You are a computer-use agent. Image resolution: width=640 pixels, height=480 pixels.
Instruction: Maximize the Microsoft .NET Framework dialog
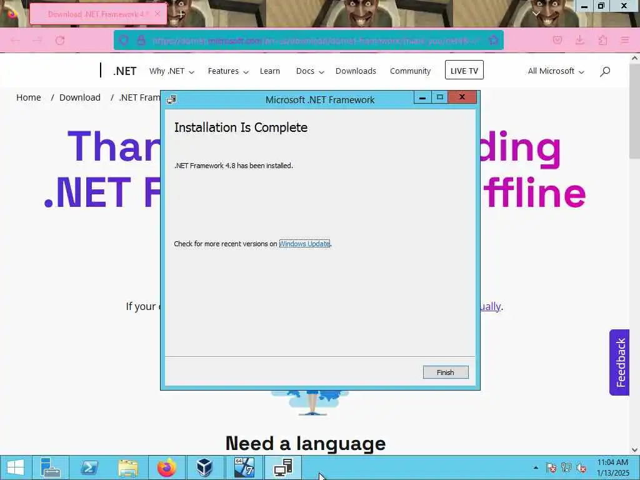[439, 97]
